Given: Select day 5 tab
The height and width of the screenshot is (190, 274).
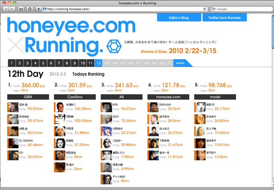Looking at the screenshot, I should pyautogui.click(x=43, y=63).
